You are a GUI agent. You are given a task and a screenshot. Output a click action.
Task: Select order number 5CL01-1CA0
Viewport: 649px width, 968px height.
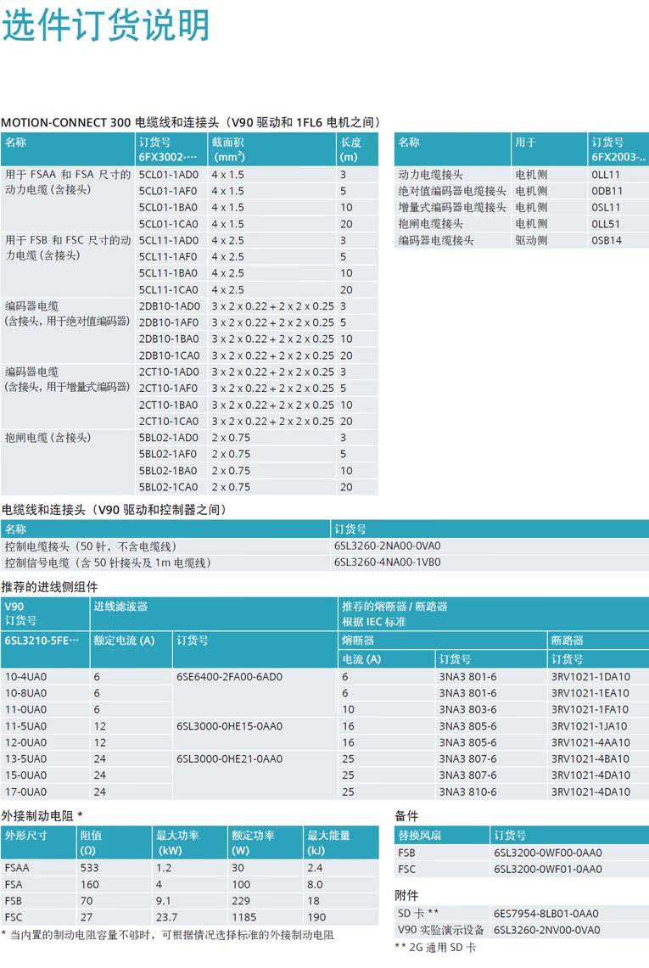tap(169, 224)
